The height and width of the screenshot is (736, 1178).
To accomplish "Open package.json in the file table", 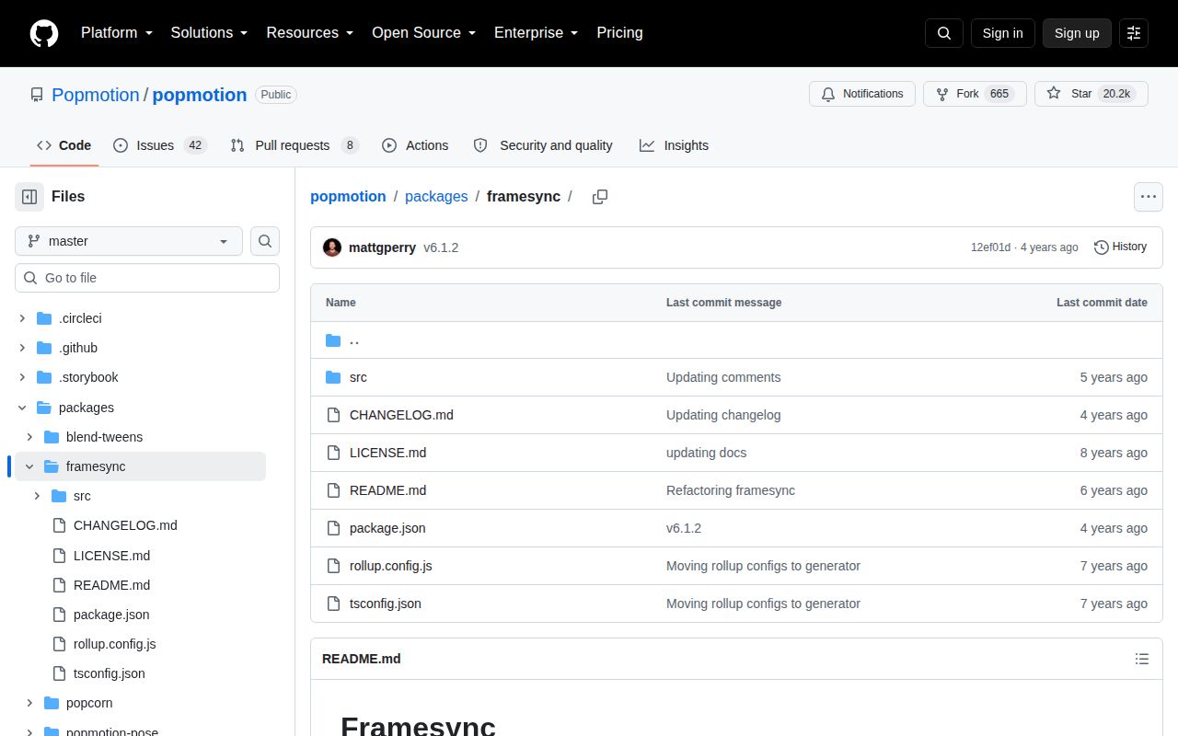I will pos(387,528).
